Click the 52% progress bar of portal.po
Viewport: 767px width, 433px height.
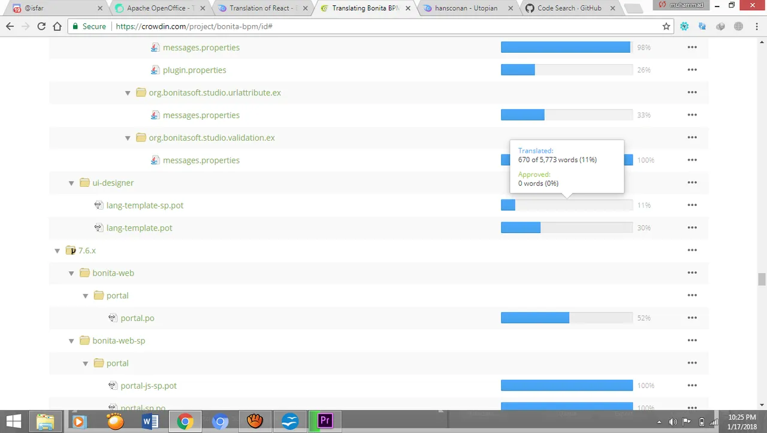[x=567, y=318]
